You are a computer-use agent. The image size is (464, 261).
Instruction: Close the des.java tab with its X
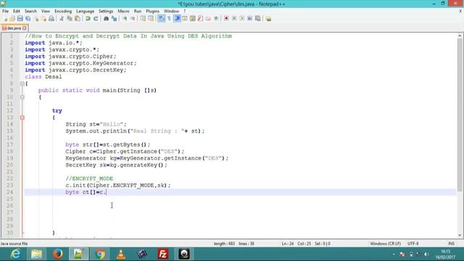(25, 28)
